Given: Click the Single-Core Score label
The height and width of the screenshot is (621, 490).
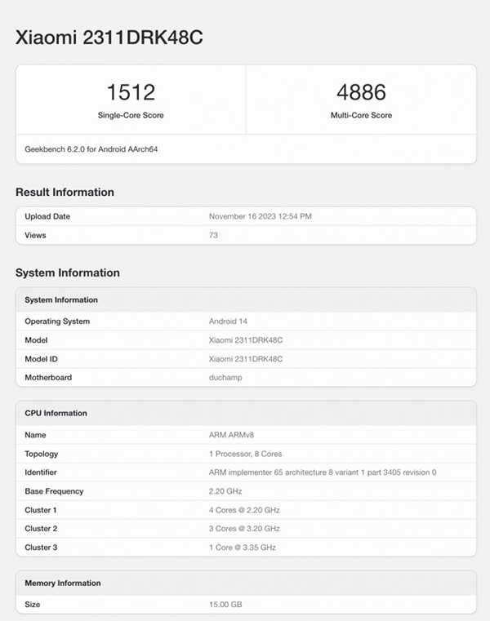Looking at the screenshot, I should point(131,115).
